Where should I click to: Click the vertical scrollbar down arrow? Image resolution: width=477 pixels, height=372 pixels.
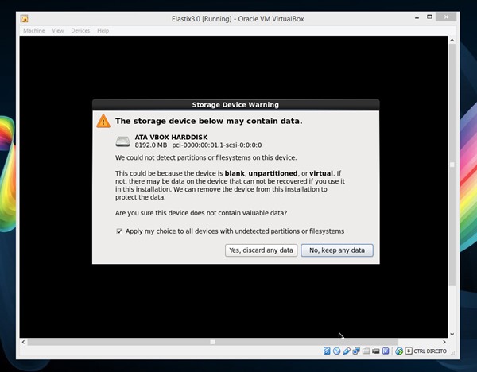(x=452, y=334)
